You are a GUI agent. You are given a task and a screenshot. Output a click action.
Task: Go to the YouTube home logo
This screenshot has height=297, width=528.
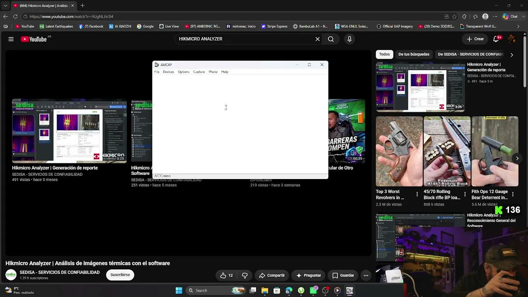point(34,39)
